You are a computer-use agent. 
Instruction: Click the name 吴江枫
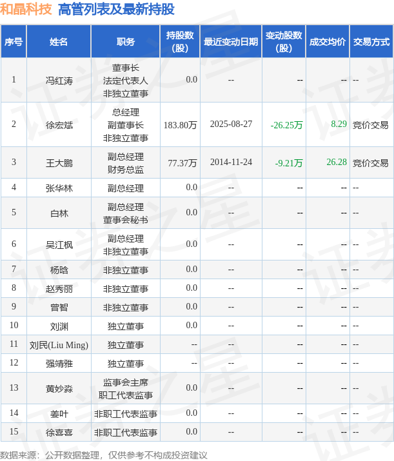[x=59, y=244]
